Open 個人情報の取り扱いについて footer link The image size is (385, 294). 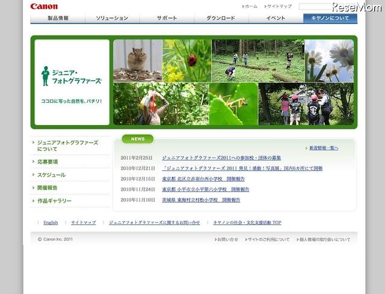pos(324,239)
